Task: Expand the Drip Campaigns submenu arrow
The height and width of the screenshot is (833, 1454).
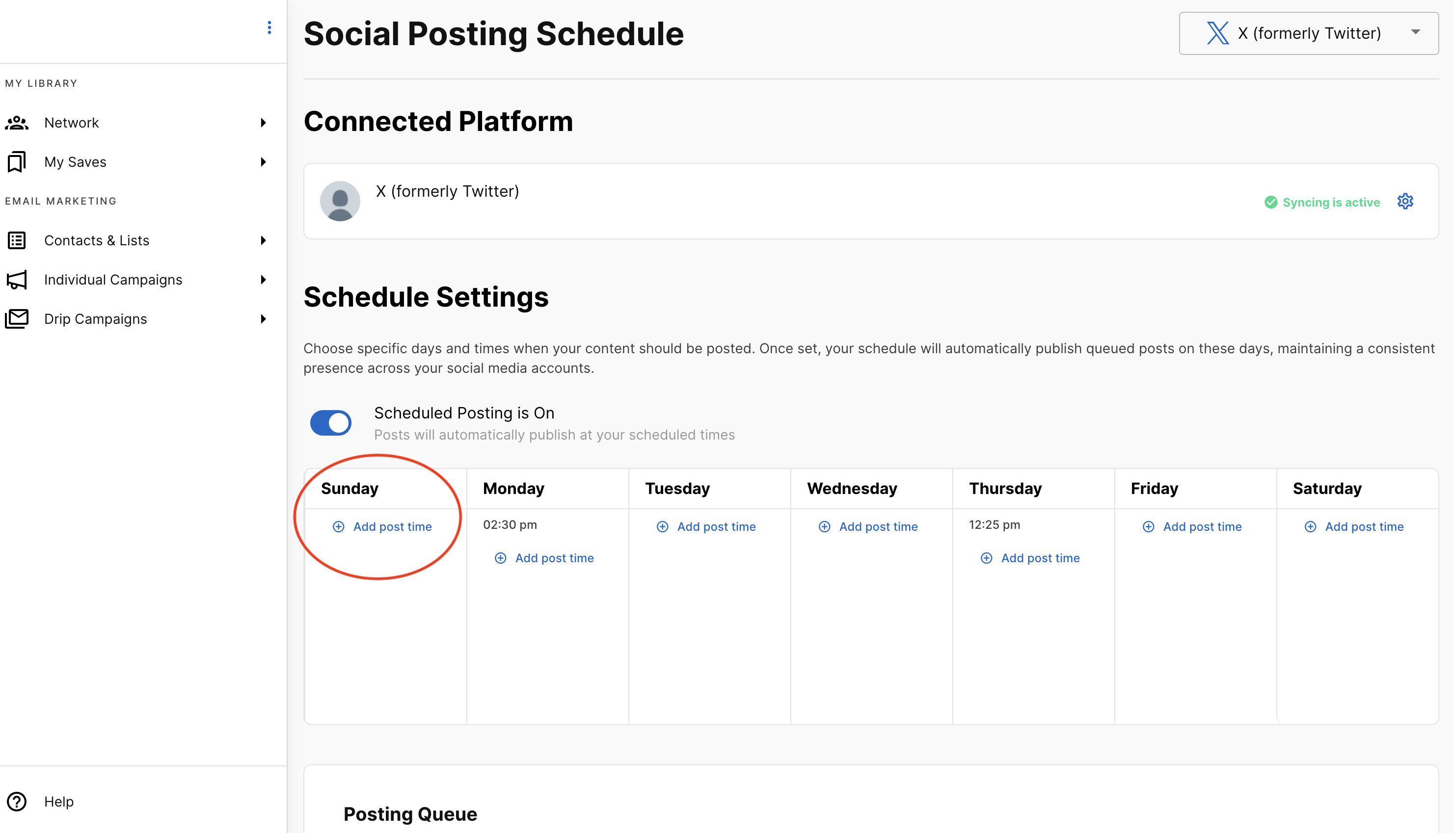Action: [x=263, y=319]
